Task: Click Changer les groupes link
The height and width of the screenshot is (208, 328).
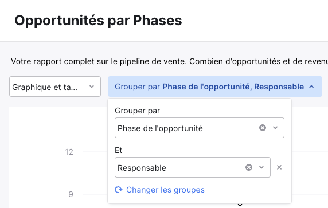Action: pos(165,190)
